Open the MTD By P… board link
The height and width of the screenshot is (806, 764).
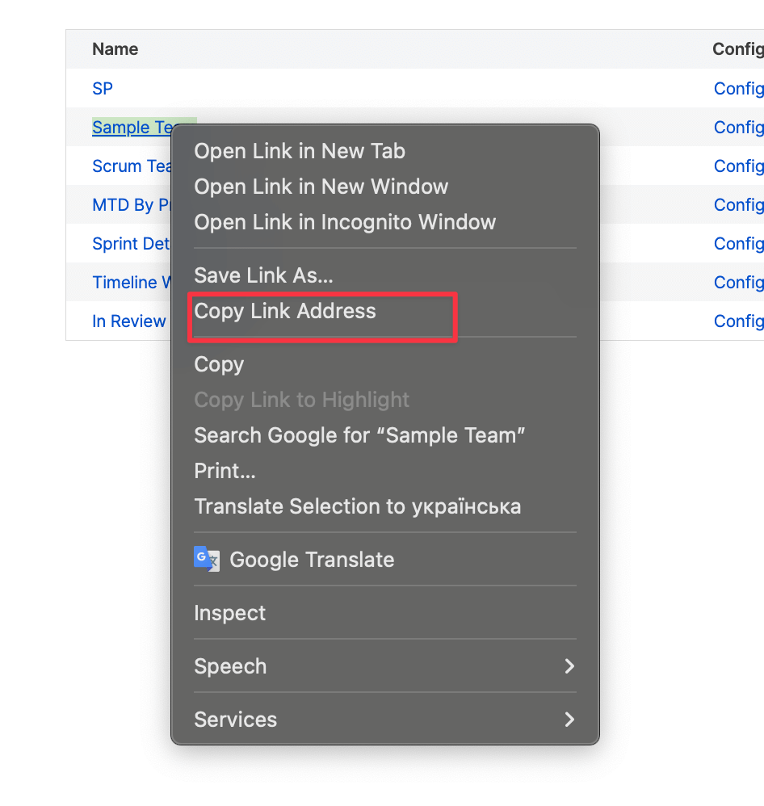(131, 204)
